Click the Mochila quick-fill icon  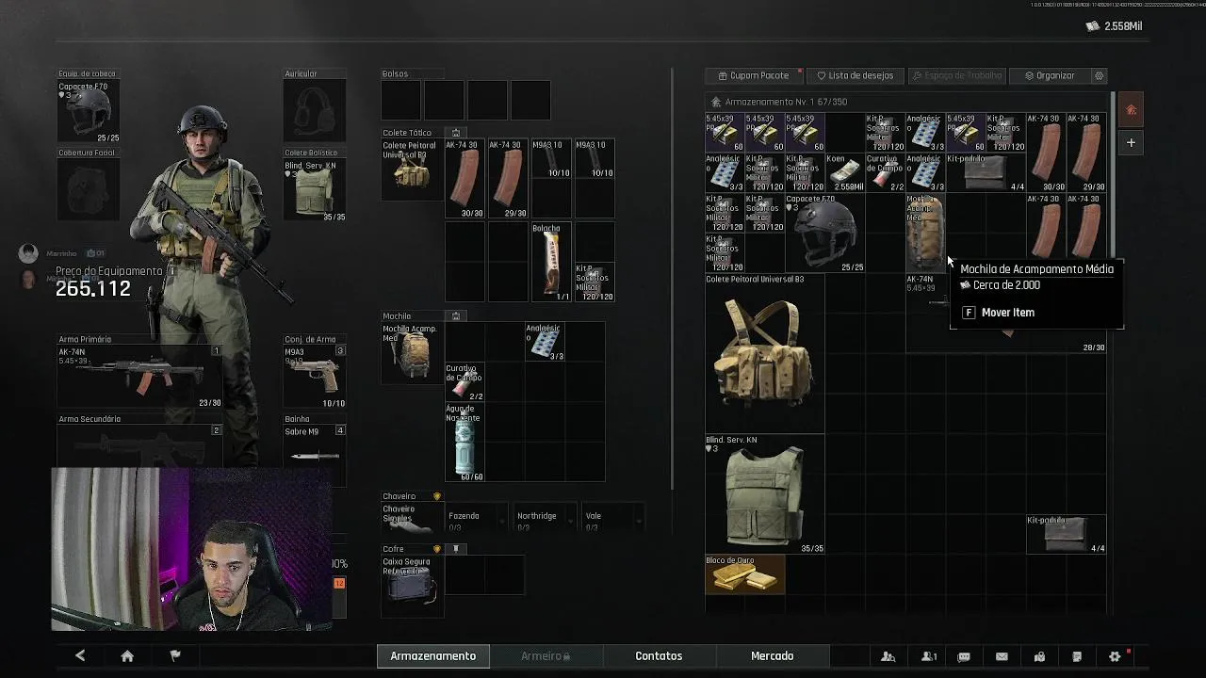pyautogui.click(x=456, y=316)
